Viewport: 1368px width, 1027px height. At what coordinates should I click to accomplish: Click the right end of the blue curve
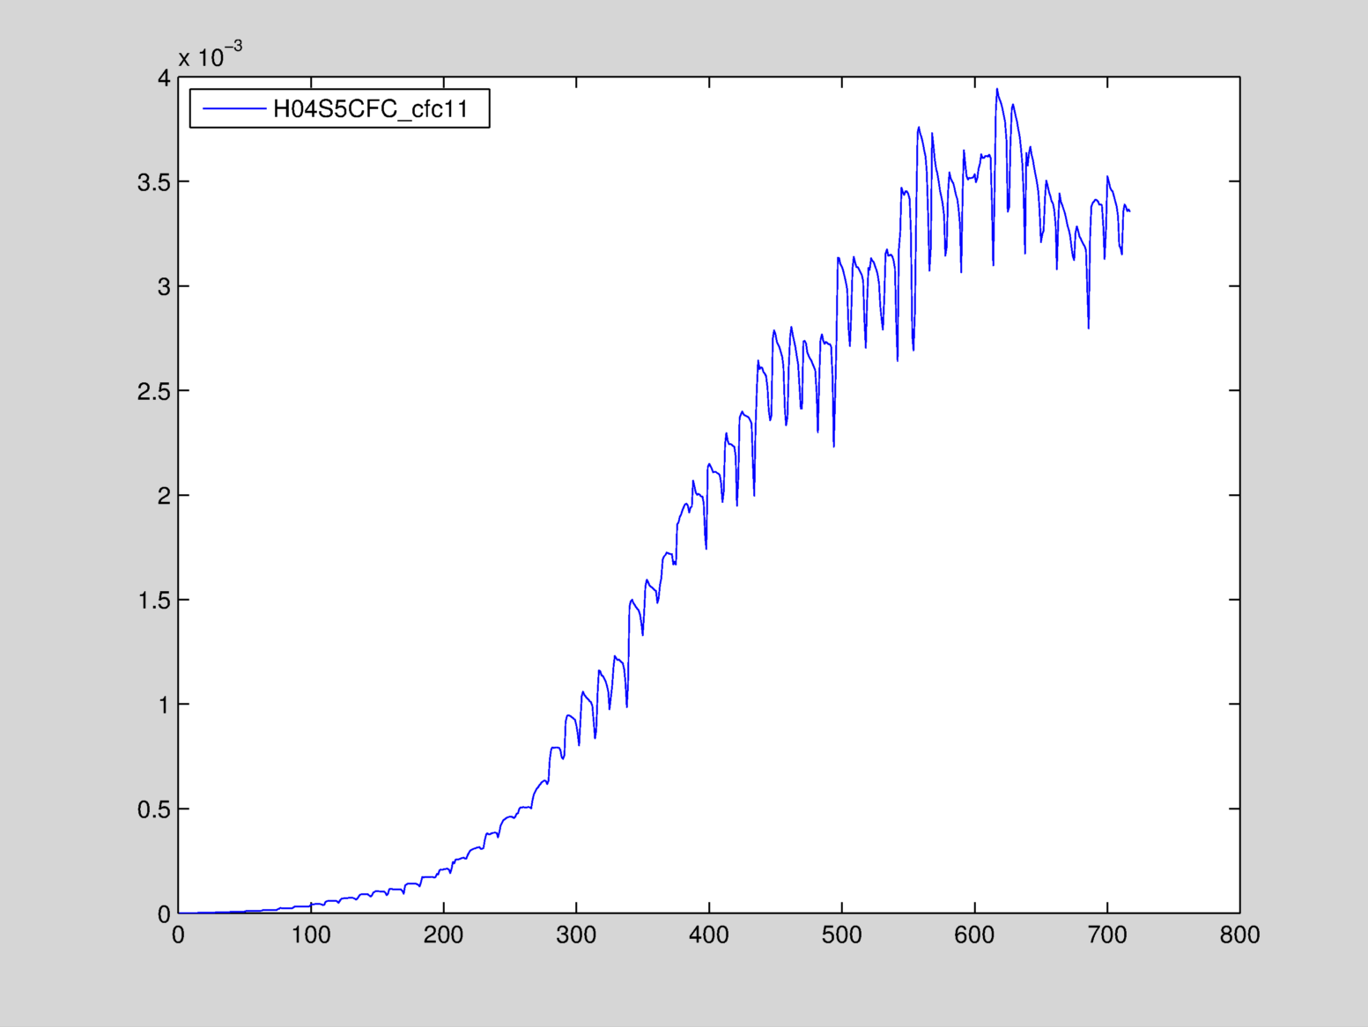[1129, 211]
